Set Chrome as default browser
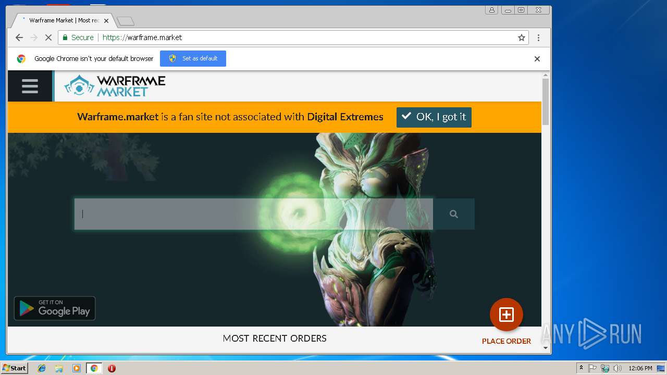 click(x=193, y=58)
